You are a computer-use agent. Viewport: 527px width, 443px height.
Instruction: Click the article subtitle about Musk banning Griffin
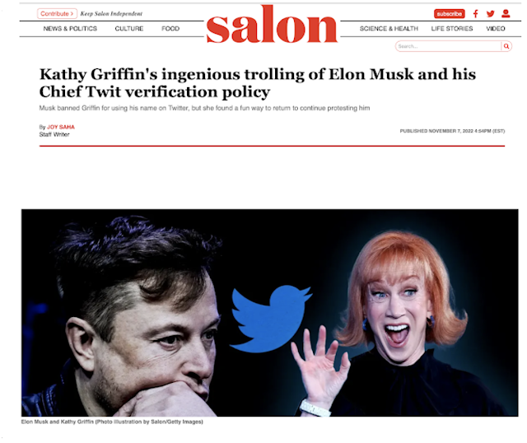[x=204, y=108]
